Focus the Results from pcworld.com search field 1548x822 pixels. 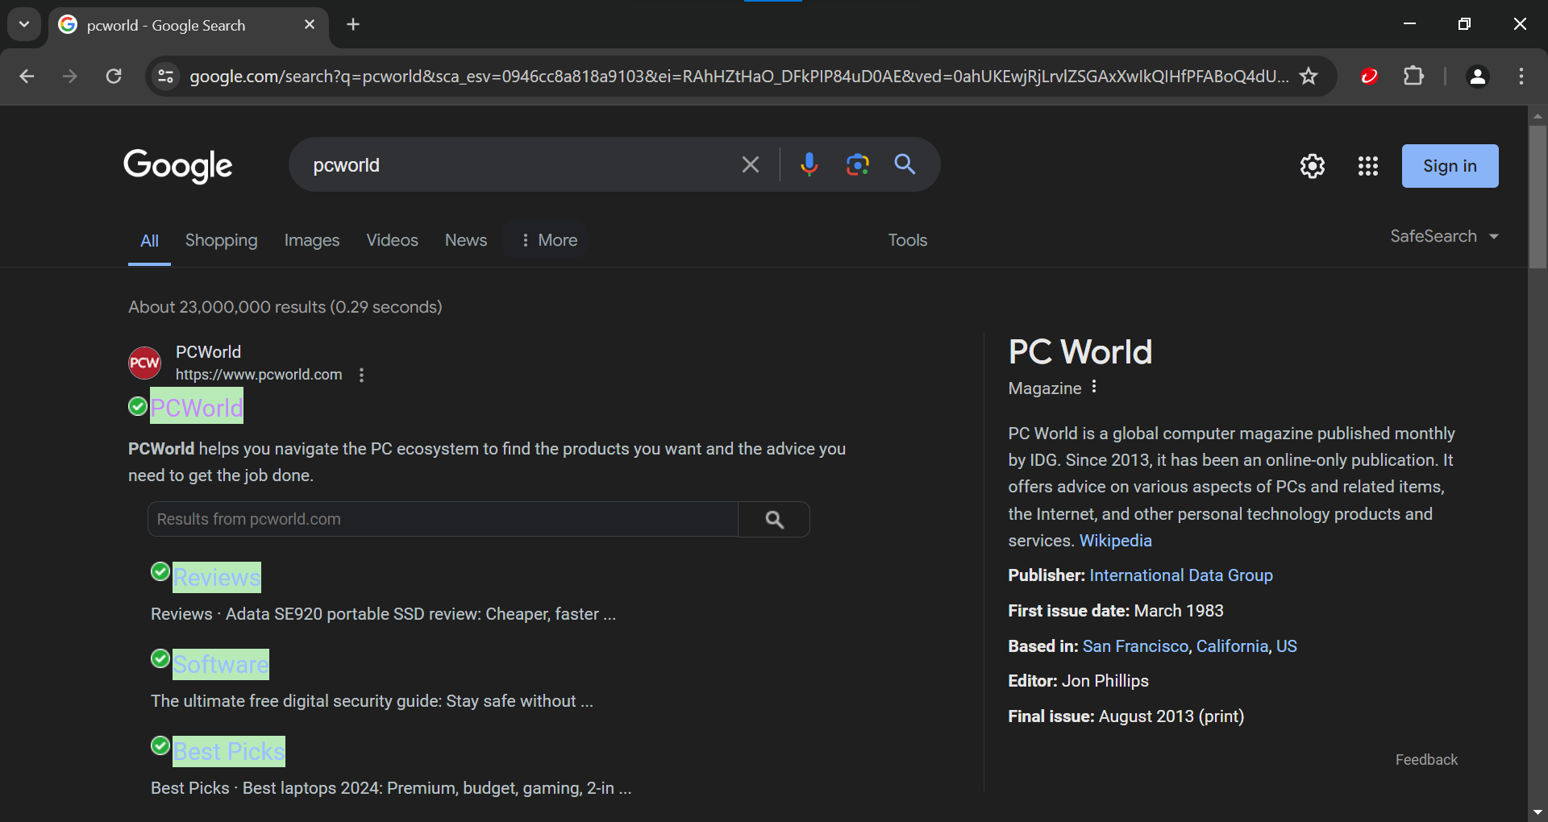click(443, 520)
